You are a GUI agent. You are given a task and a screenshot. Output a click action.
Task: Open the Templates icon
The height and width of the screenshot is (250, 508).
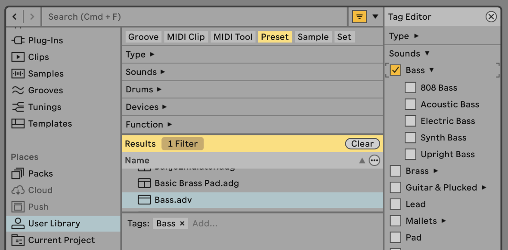coord(18,124)
